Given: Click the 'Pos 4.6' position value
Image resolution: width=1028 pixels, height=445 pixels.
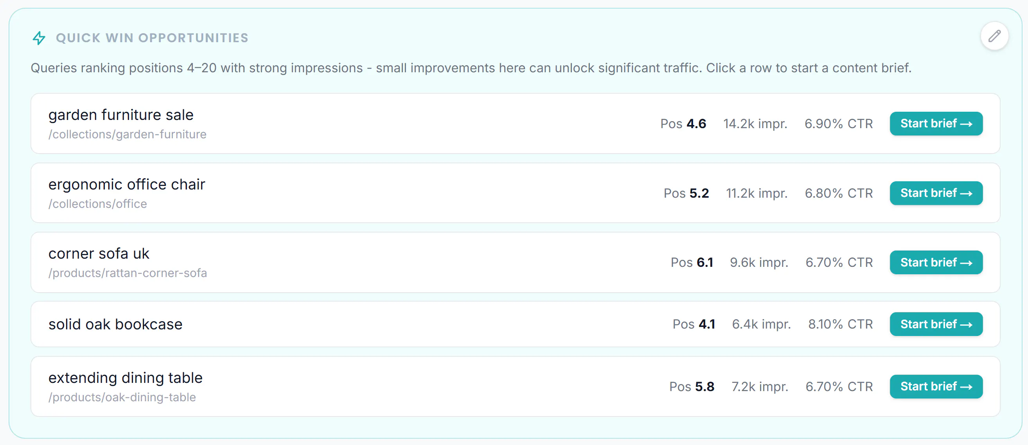Looking at the screenshot, I should (x=683, y=123).
